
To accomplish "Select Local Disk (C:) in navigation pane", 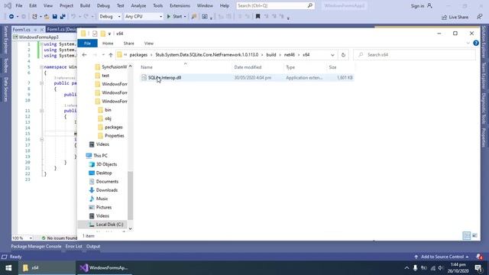I will (109, 225).
